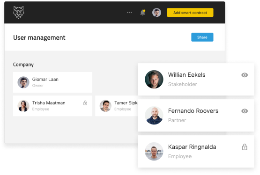Click Add smart contract button
Viewport: 260px width, 175px height.
190,13
